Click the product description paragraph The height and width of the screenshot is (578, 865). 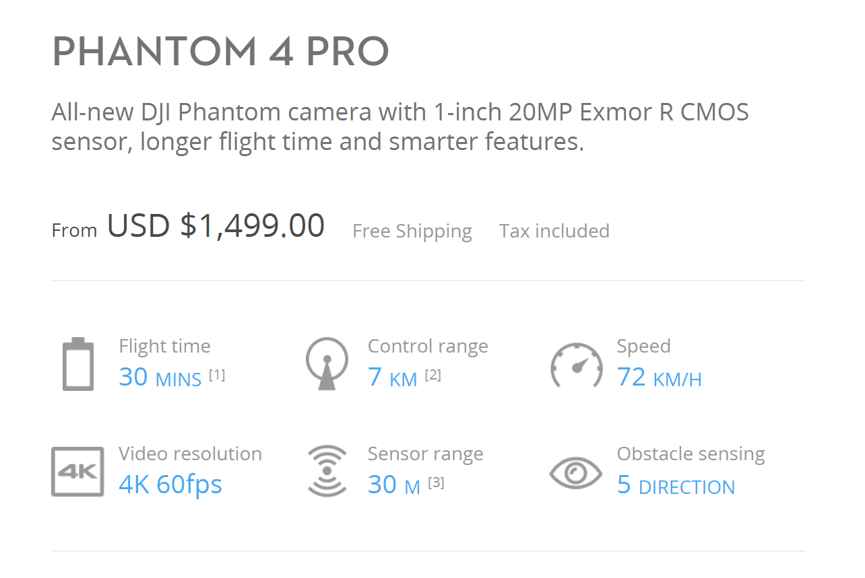point(399,127)
